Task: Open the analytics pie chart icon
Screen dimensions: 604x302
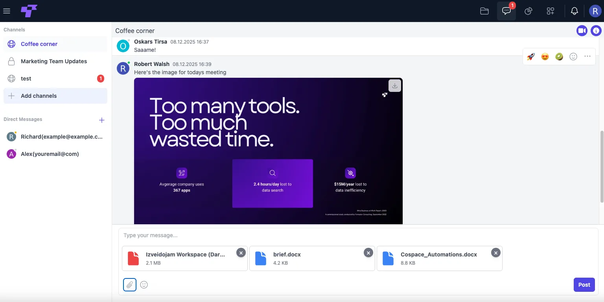Action: (528, 11)
